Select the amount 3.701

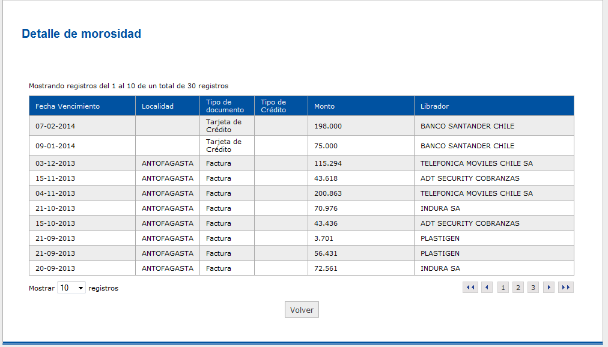tap(324, 238)
